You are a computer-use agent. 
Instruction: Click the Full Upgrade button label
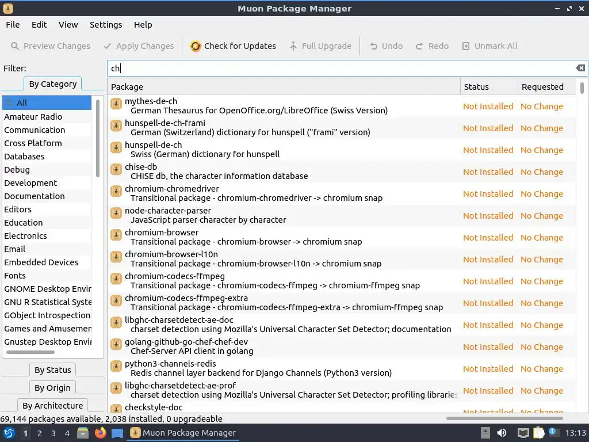327,46
